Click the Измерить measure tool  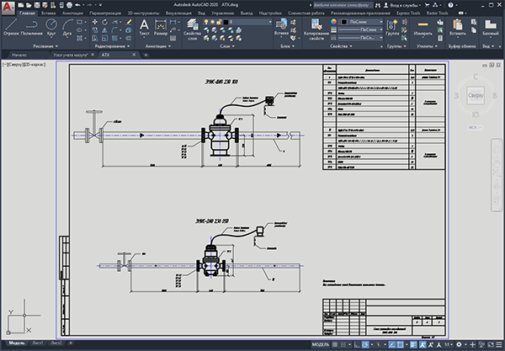(423, 27)
